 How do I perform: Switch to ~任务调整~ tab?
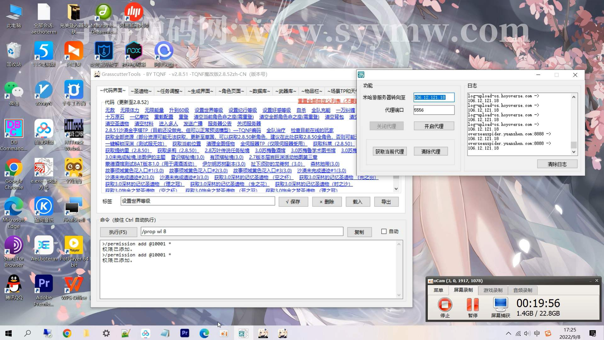coord(169,91)
